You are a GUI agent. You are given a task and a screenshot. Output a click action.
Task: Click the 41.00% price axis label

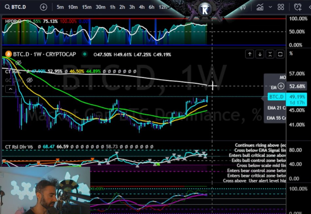tap(297, 124)
